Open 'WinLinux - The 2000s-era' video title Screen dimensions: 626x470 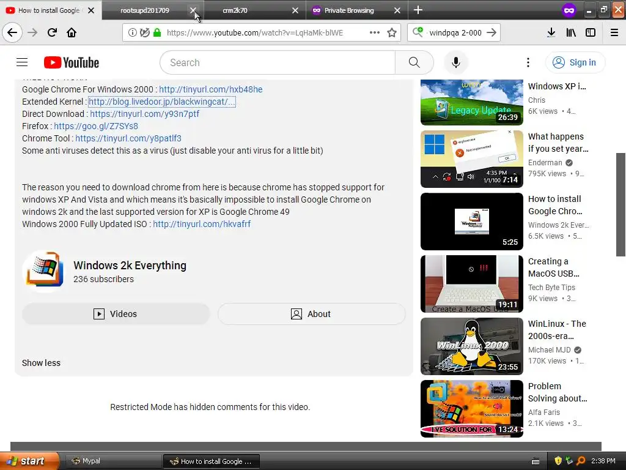click(x=557, y=330)
